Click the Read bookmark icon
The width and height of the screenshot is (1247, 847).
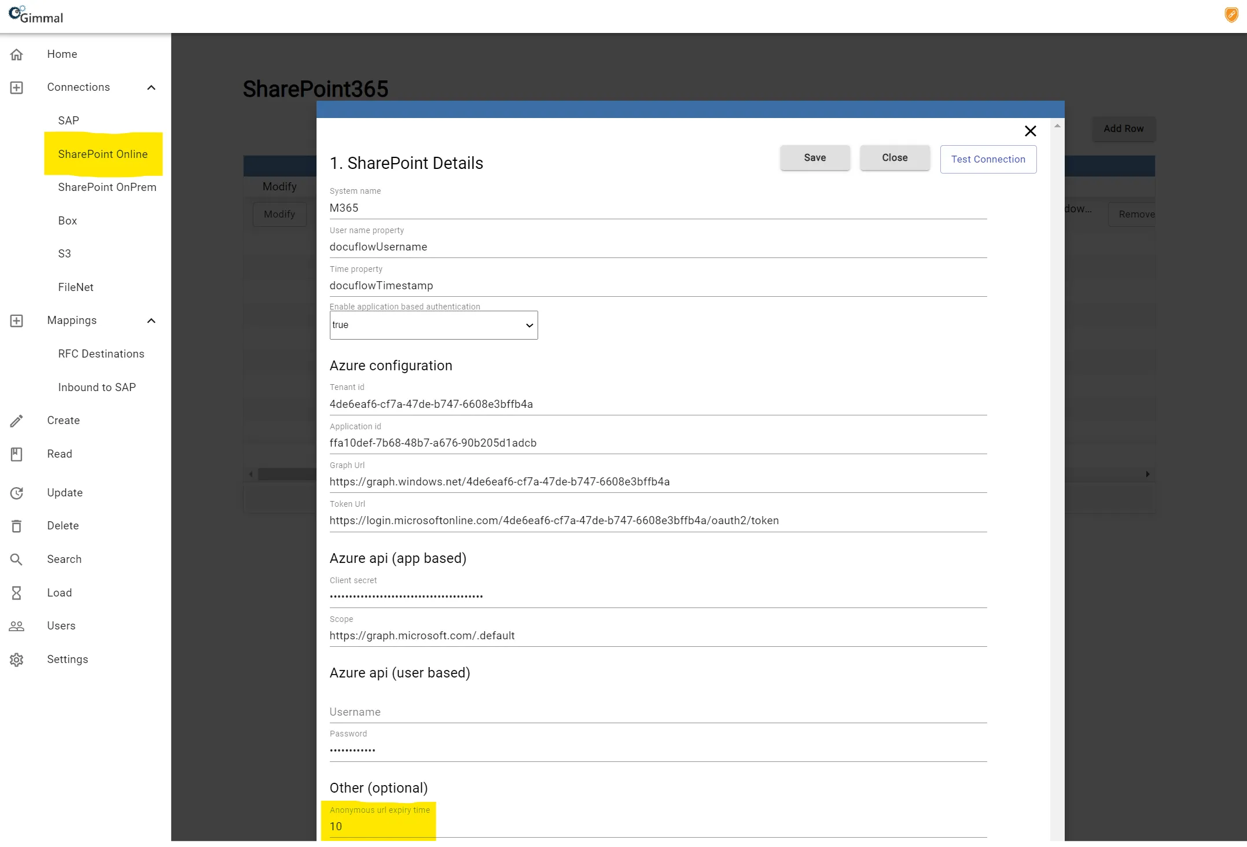(x=16, y=454)
